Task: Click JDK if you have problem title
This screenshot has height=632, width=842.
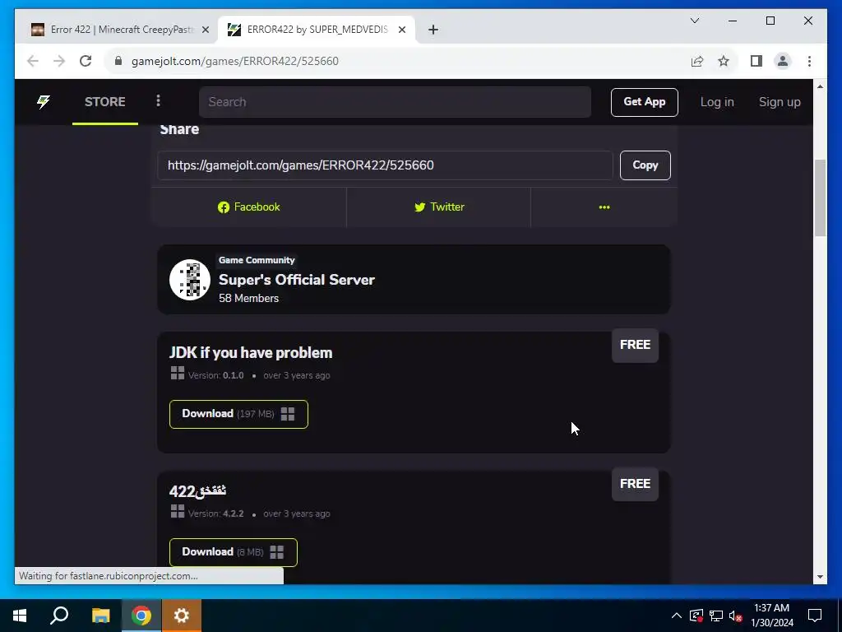Action: [x=251, y=352]
